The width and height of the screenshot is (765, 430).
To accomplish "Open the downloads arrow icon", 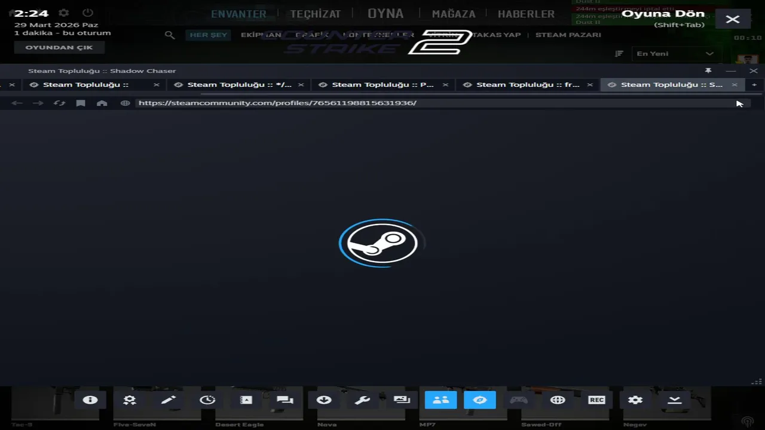I will click(x=324, y=400).
